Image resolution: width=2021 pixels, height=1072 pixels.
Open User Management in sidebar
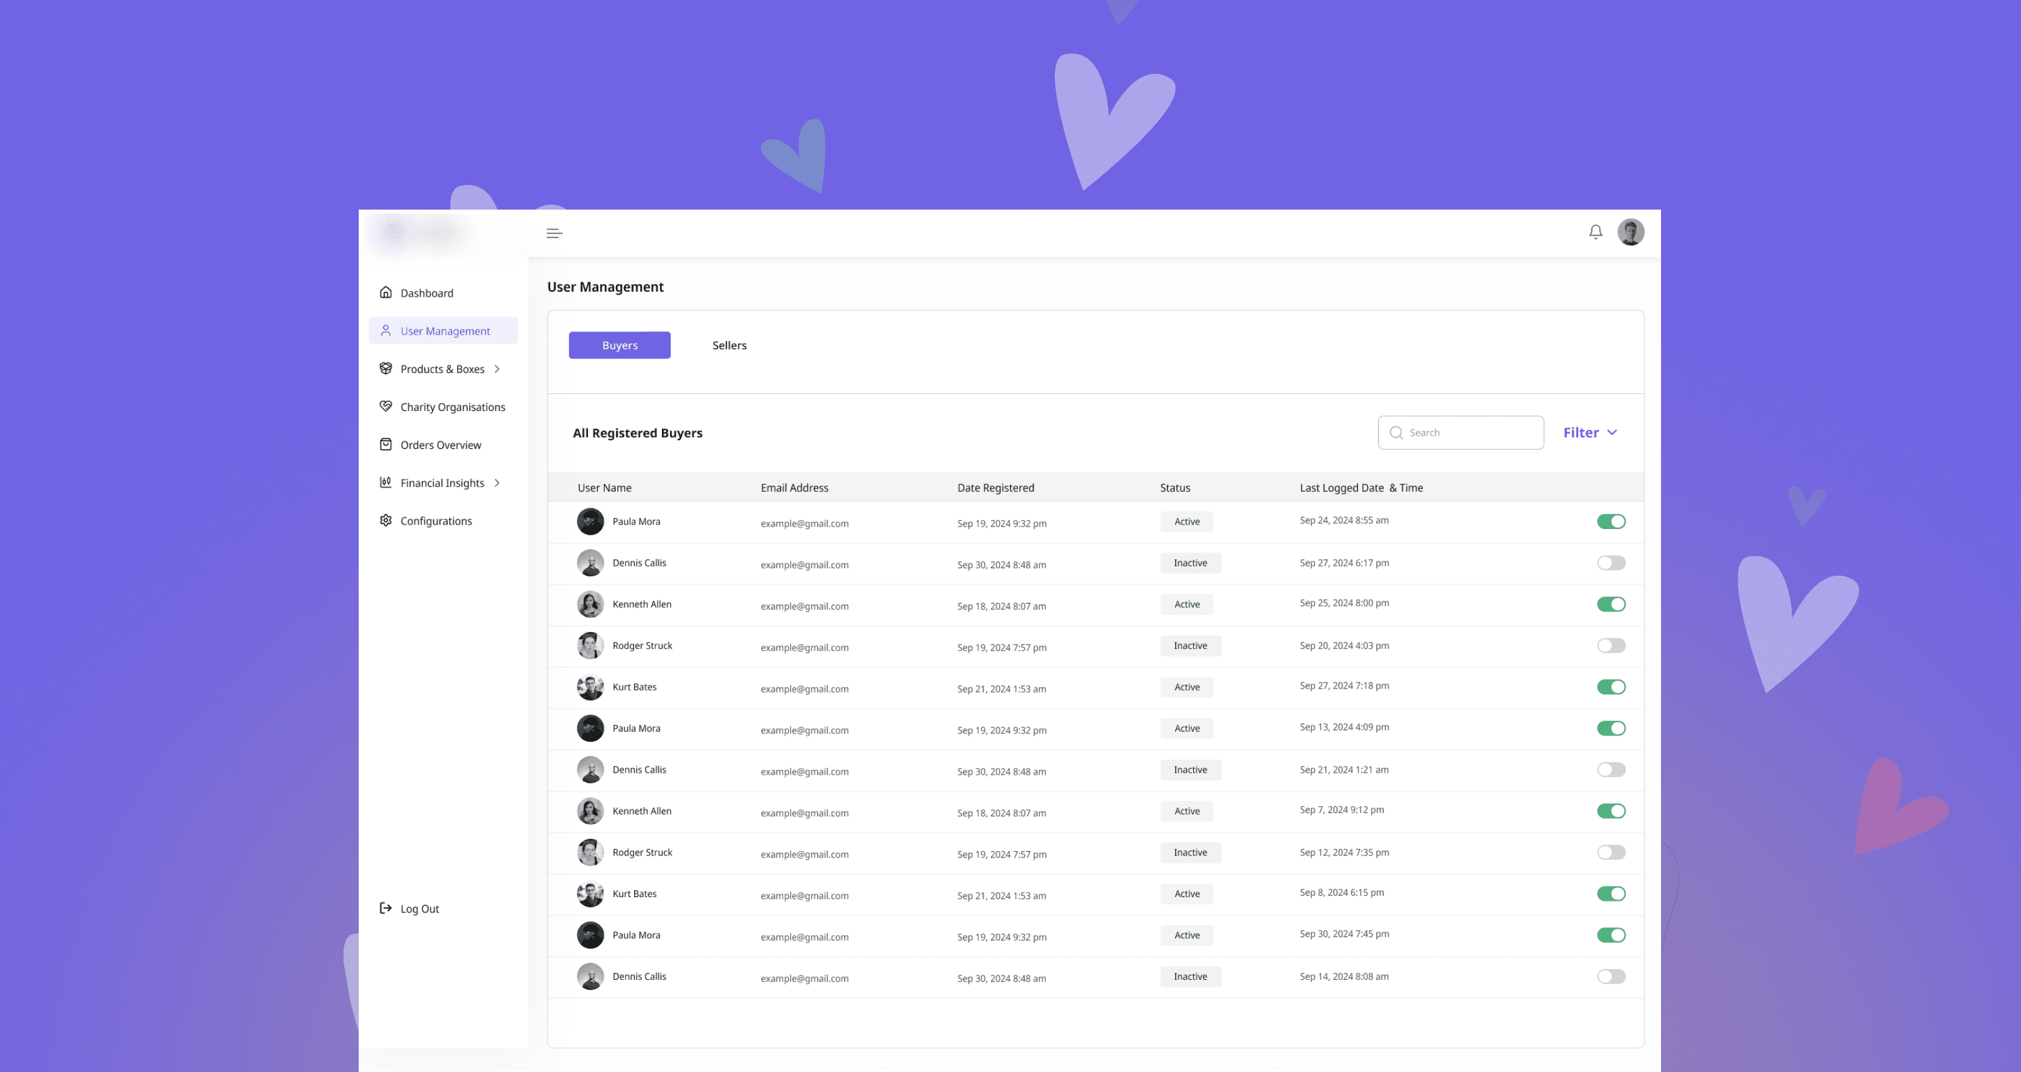tap(444, 331)
